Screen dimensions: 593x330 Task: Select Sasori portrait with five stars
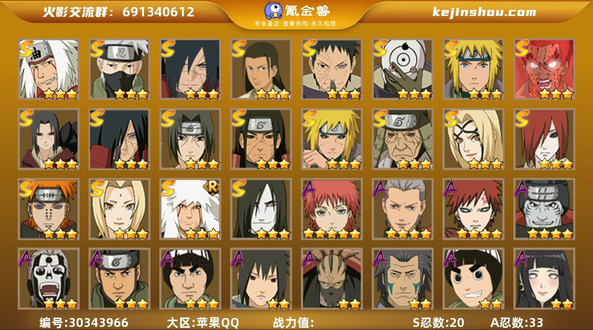click(331, 209)
